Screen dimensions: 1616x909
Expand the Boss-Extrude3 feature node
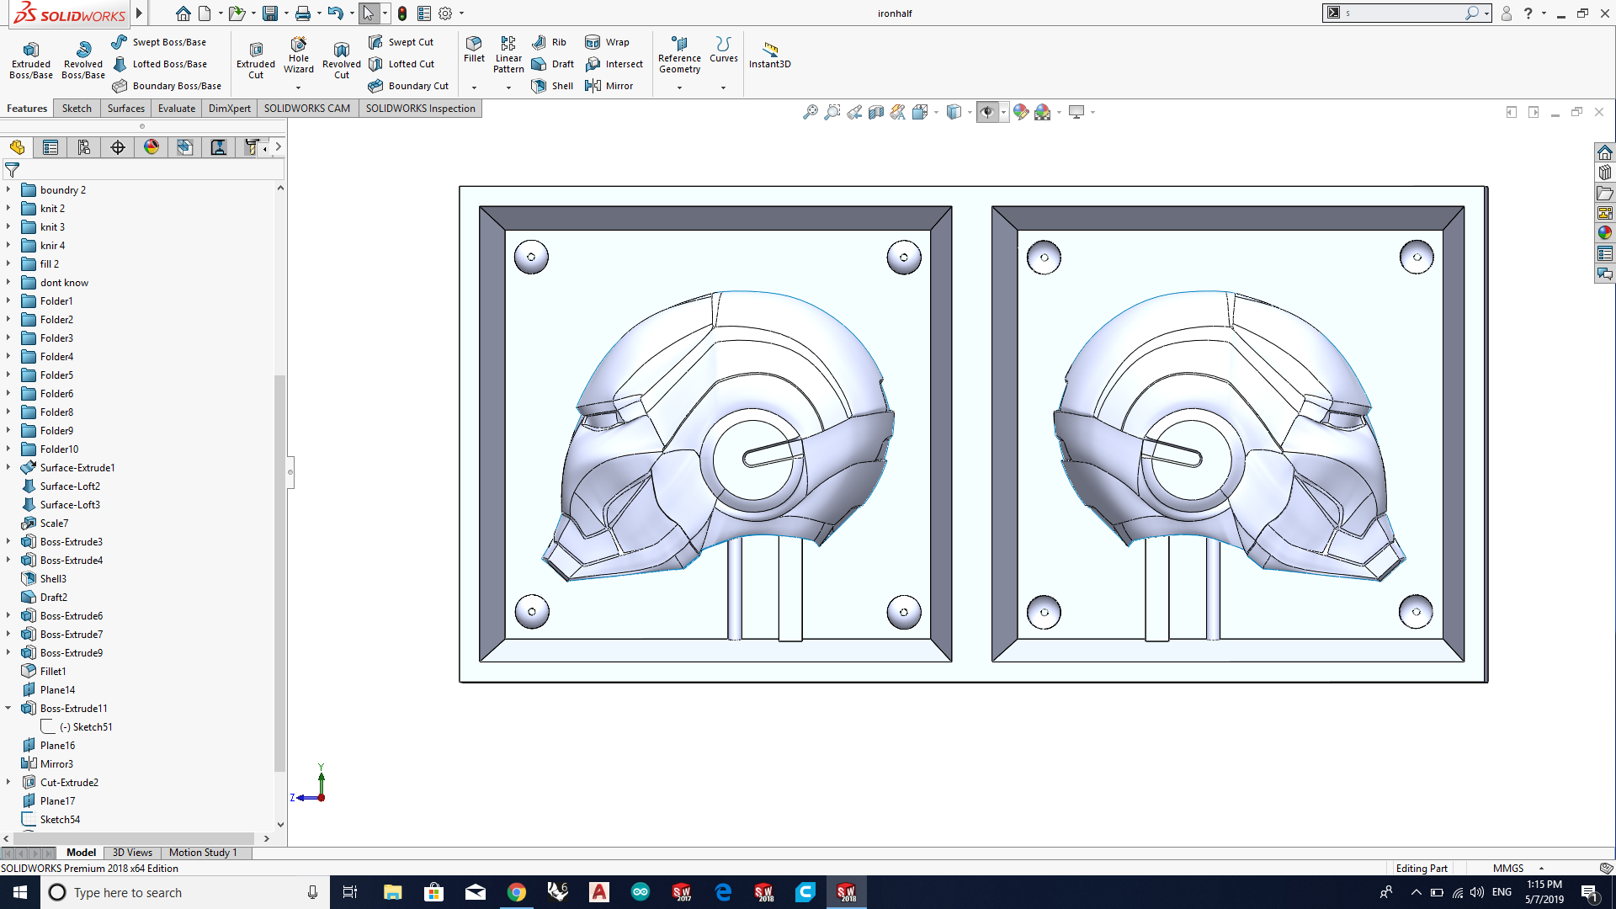click(x=8, y=542)
